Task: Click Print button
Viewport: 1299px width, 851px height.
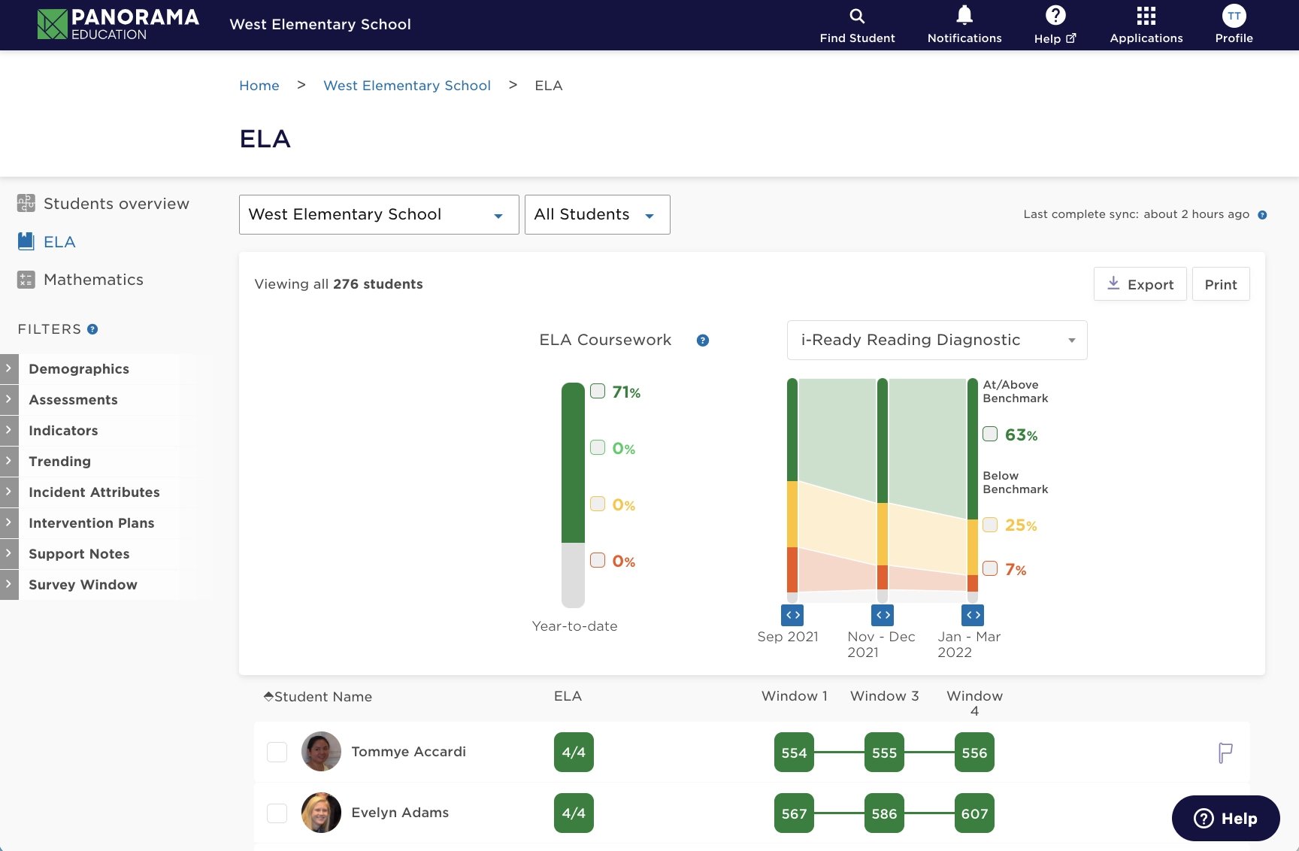Action: tap(1221, 284)
